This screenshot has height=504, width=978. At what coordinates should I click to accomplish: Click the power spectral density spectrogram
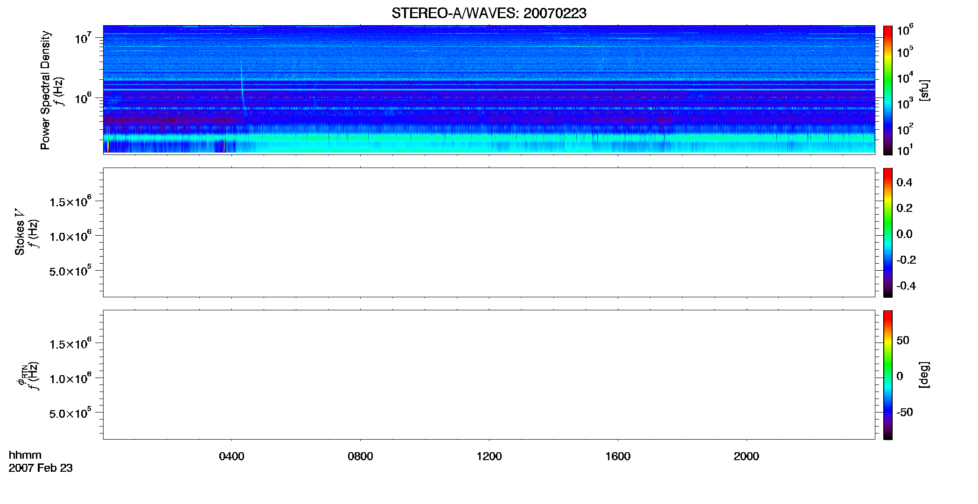point(489,89)
